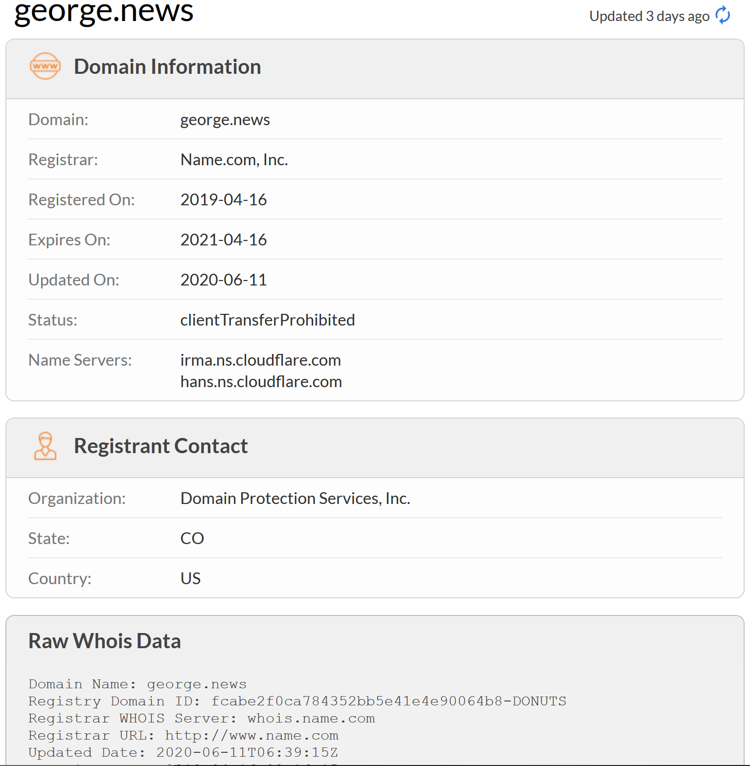Click the orange www globe icon

pos(45,66)
